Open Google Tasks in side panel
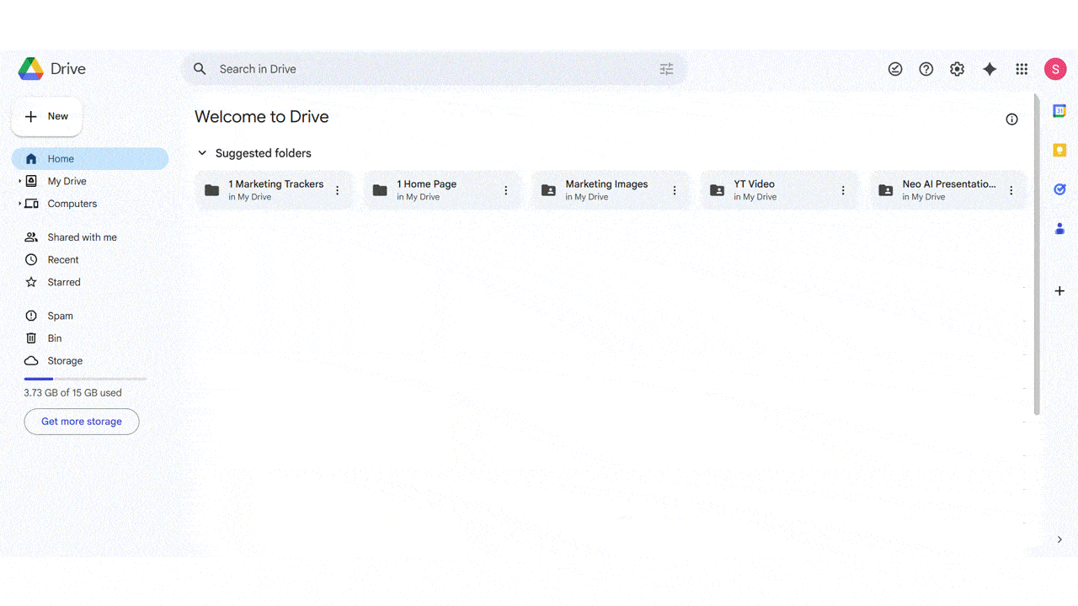 [x=1059, y=189]
